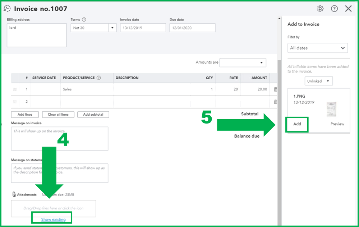Click the Due date field

pyautogui.click(x=192, y=28)
